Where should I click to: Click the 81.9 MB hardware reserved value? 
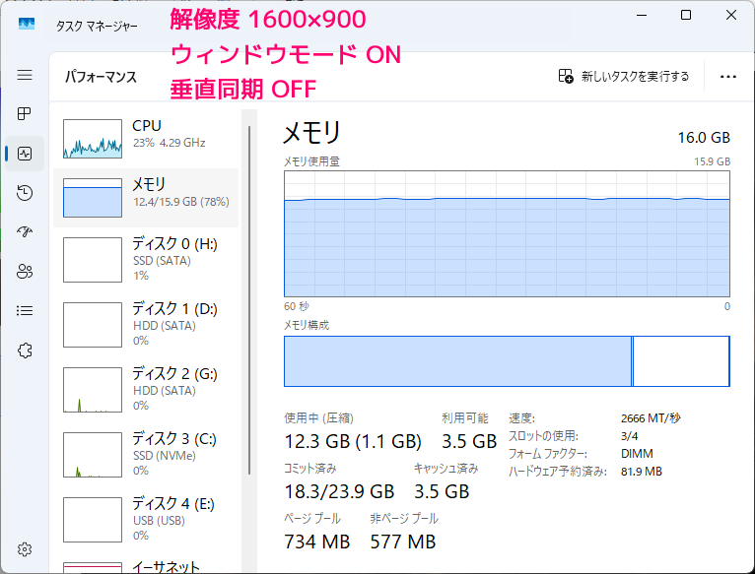(x=642, y=472)
